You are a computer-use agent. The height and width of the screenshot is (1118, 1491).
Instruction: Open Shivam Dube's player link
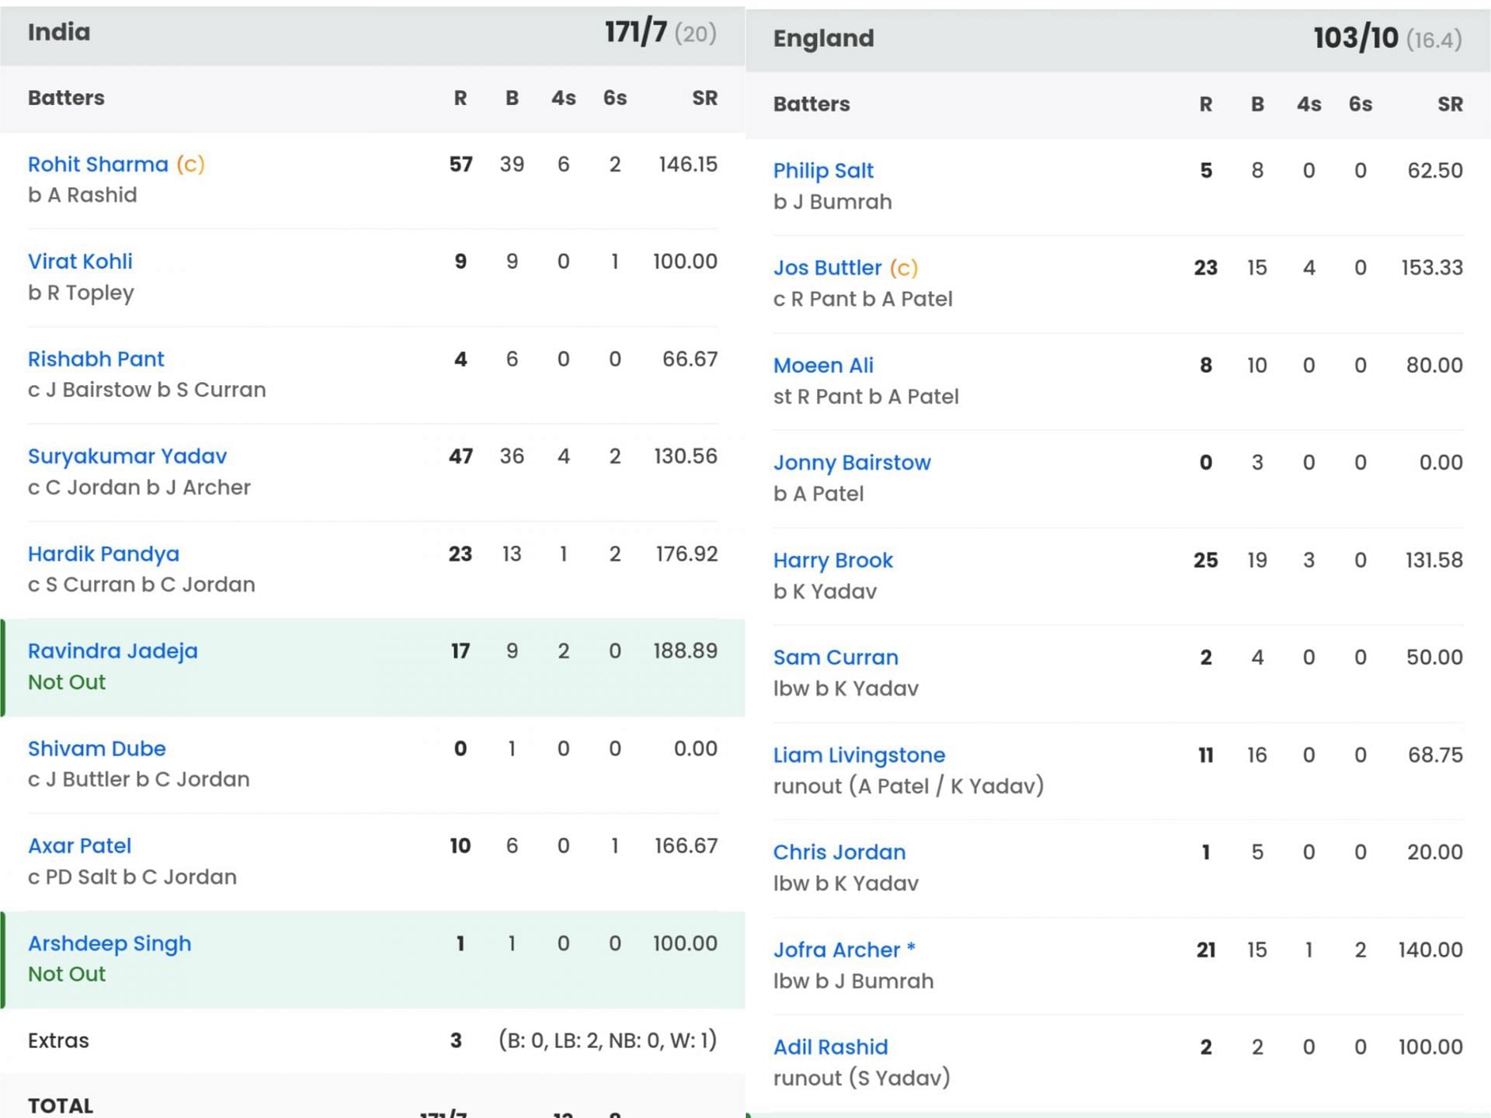tap(97, 749)
